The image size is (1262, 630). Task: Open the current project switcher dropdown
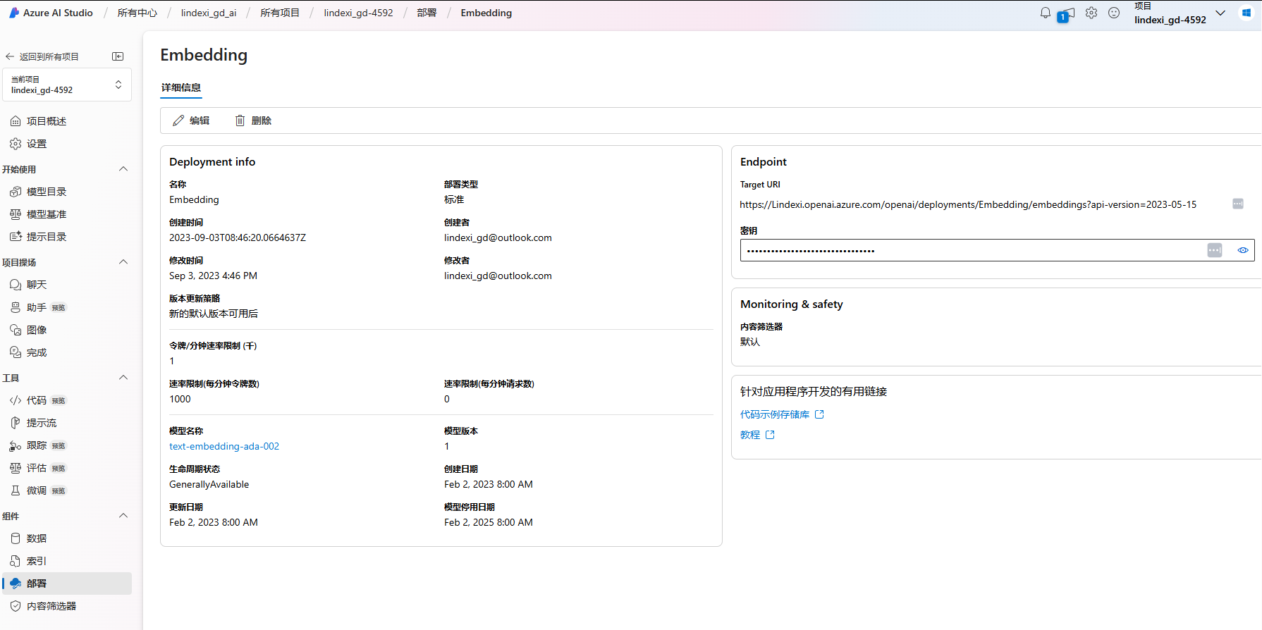67,85
